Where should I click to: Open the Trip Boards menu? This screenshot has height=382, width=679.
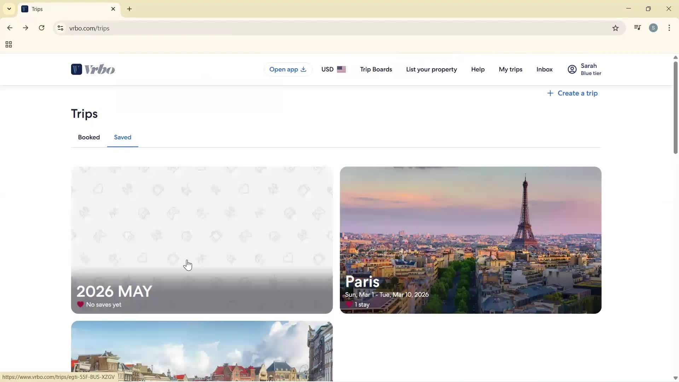pyautogui.click(x=376, y=69)
